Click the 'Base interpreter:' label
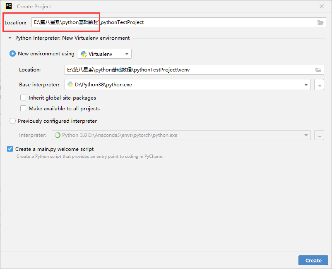The image size is (332, 269). click(x=39, y=85)
